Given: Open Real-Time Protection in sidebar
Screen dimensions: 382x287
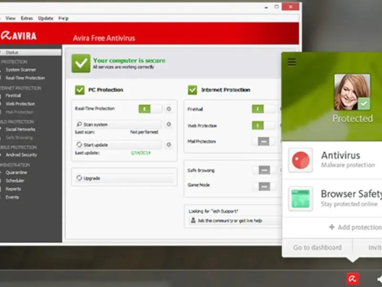Looking at the screenshot, I should 25,78.
